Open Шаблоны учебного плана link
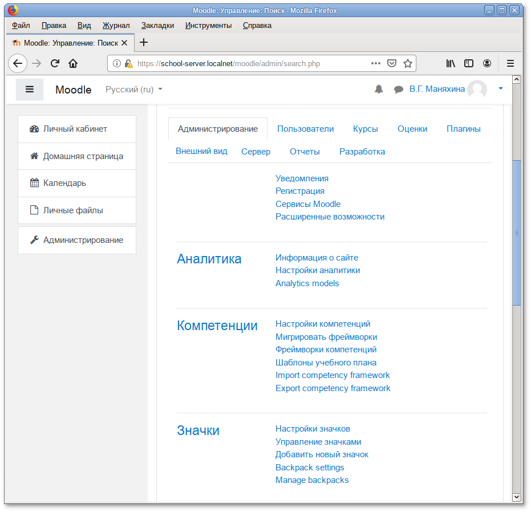 point(326,363)
